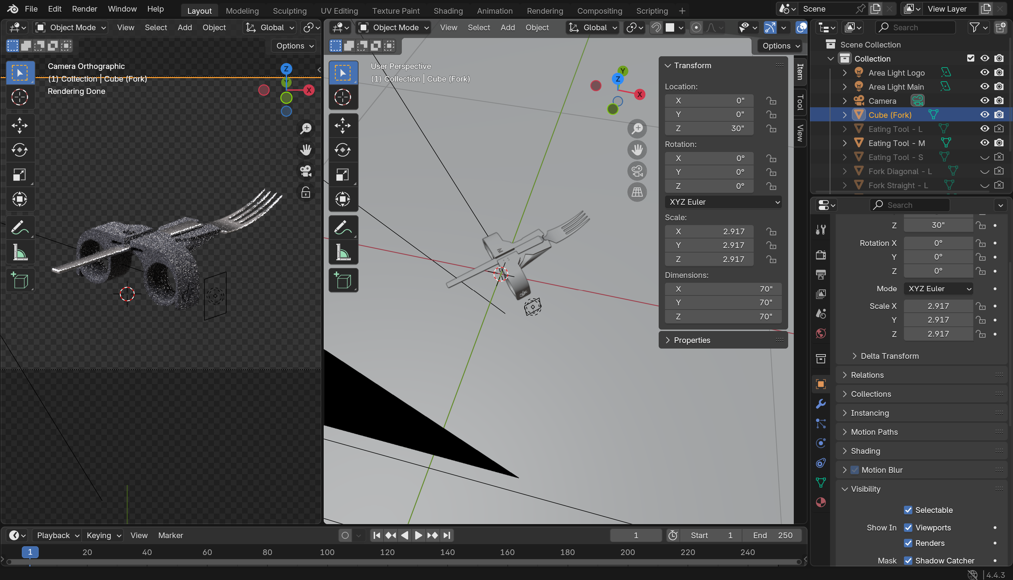Open the Particles properties tab
1013x580 pixels.
click(821, 423)
